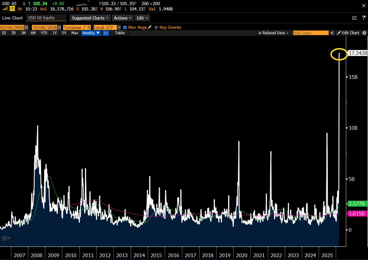The width and height of the screenshot is (368, 260).
Task: Click the 105.33 / 105.35 bid ask quote
Action: tap(118, 4)
